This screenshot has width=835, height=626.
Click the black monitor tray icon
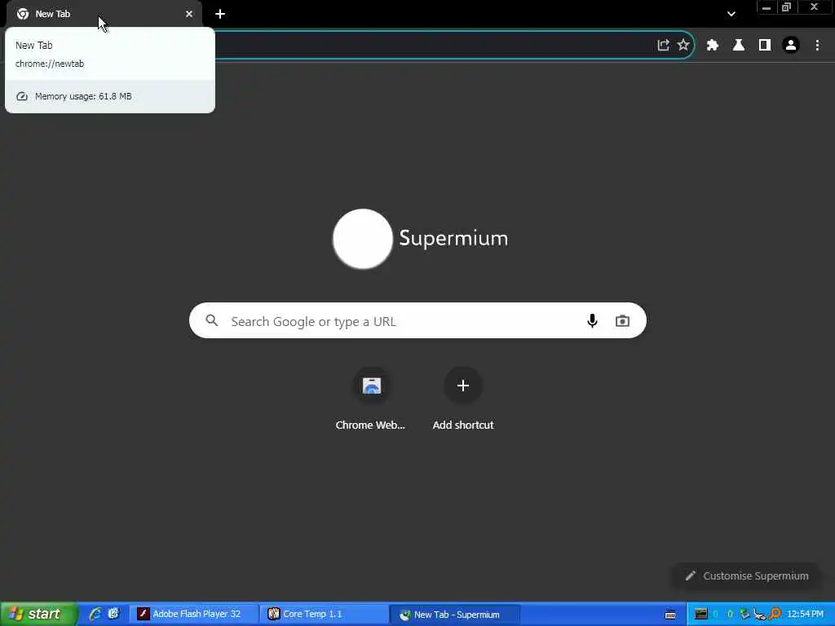tap(701, 614)
